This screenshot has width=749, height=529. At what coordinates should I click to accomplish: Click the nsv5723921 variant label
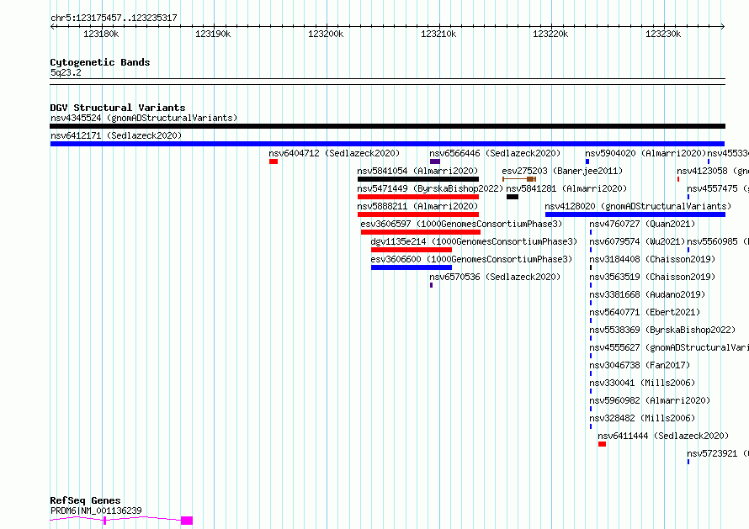click(718, 453)
